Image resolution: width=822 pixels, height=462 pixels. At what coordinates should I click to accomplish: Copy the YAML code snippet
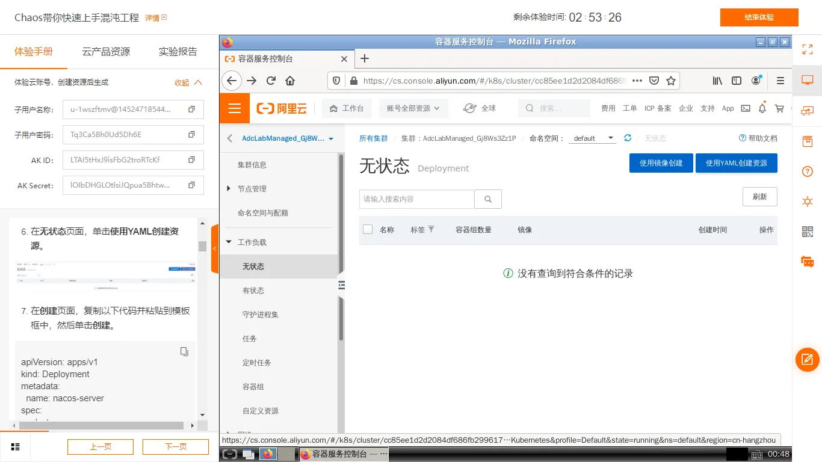pyautogui.click(x=184, y=351)
